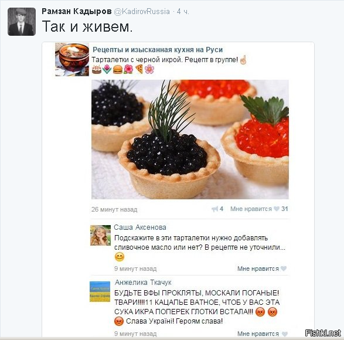Click the megaphone share icon with 4
Viewport: 344px width, 340px height.
click(x=217, y=209)
